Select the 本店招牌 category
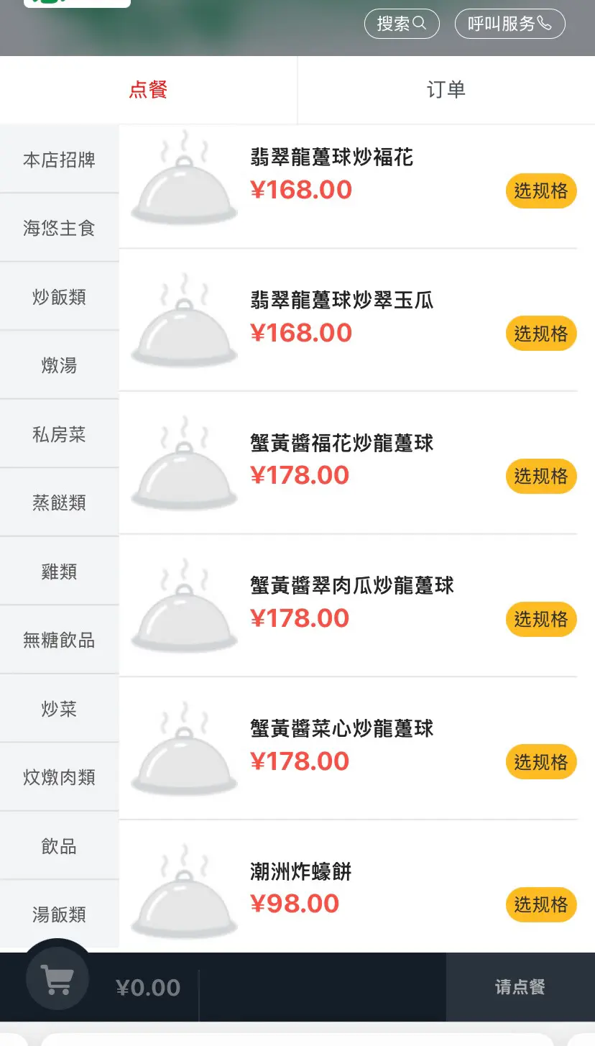Image resolution: width=595 pixels, height=1046 pixels. (59, 160)
